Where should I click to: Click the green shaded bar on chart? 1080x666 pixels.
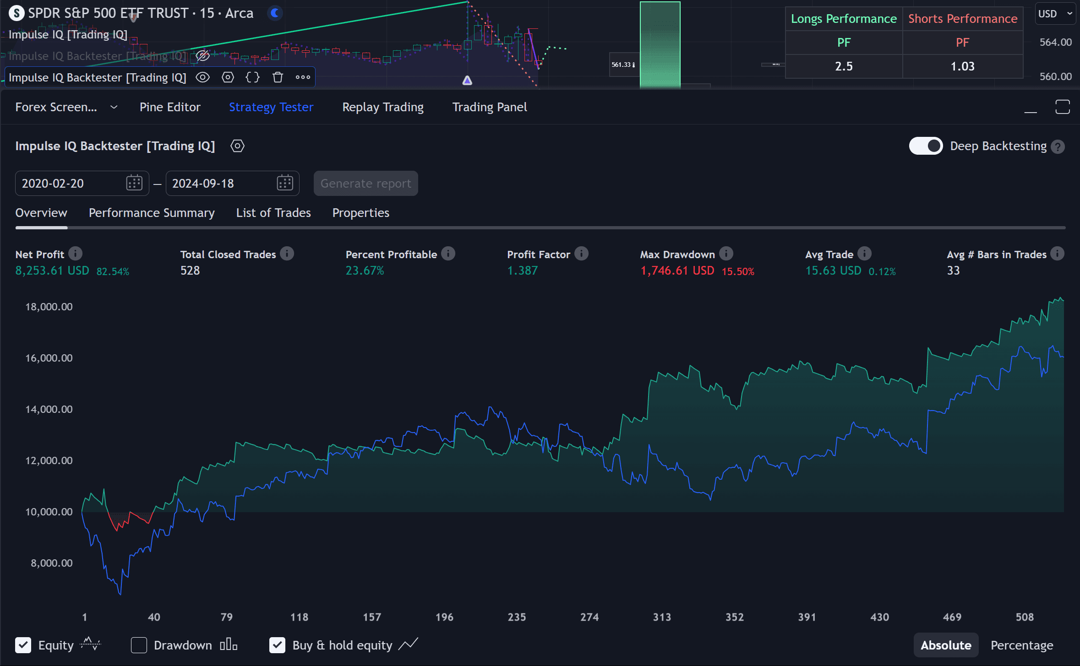pyautogui.click(x=660, y=45)
